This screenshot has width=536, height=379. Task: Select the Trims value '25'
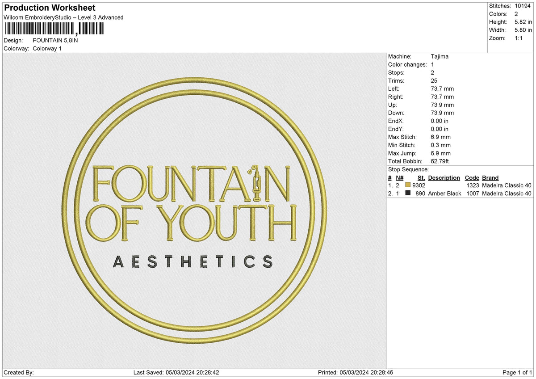tap(434, 81)
